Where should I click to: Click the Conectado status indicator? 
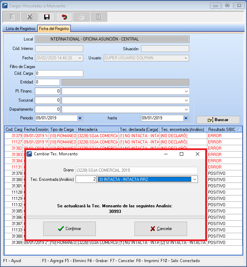190,261
